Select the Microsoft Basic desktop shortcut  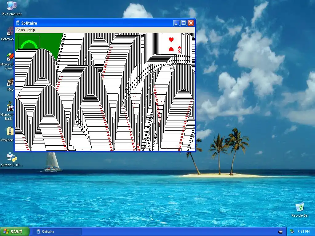click(7, 111)
